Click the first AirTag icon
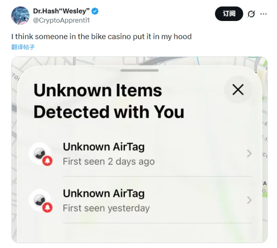 (x=40, y=153)
